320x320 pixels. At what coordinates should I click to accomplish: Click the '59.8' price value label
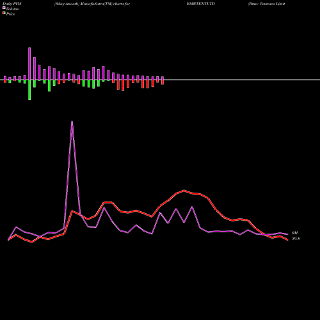tap(296, 239)
